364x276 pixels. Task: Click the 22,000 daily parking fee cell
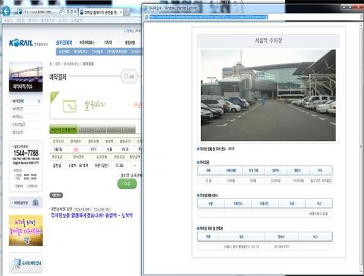[x=275, y=181]
